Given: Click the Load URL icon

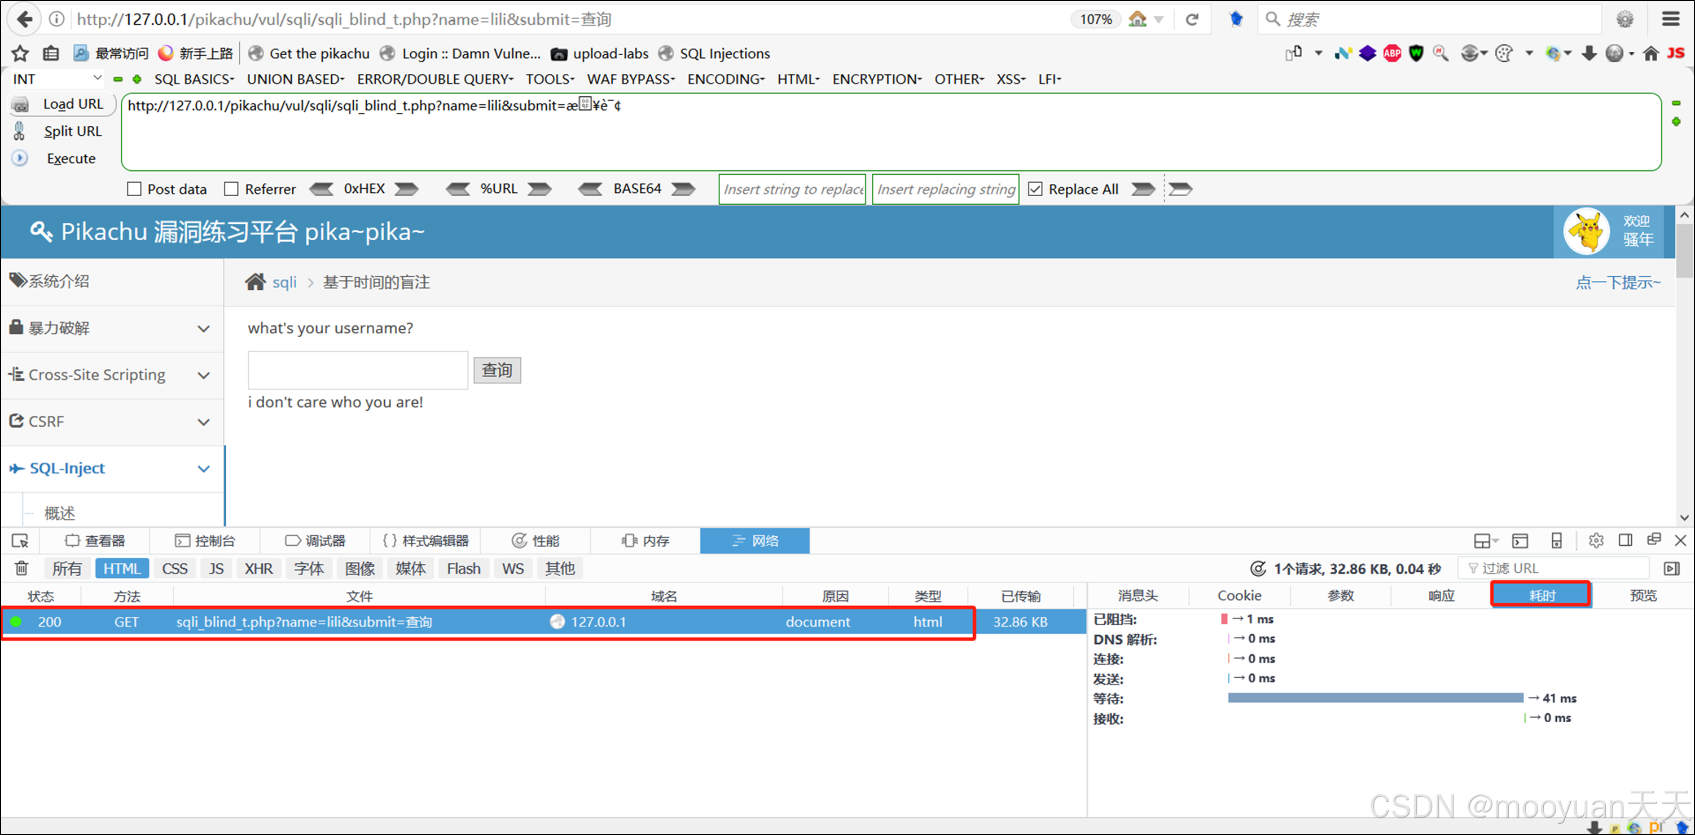Looking at the screenshot, I should [21, 104].
